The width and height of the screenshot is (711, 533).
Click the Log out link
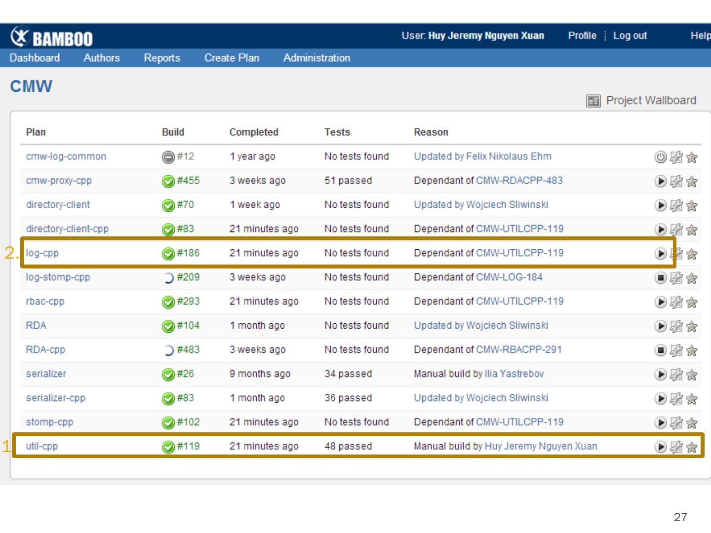pyautogui.click(x=630, y=36)
